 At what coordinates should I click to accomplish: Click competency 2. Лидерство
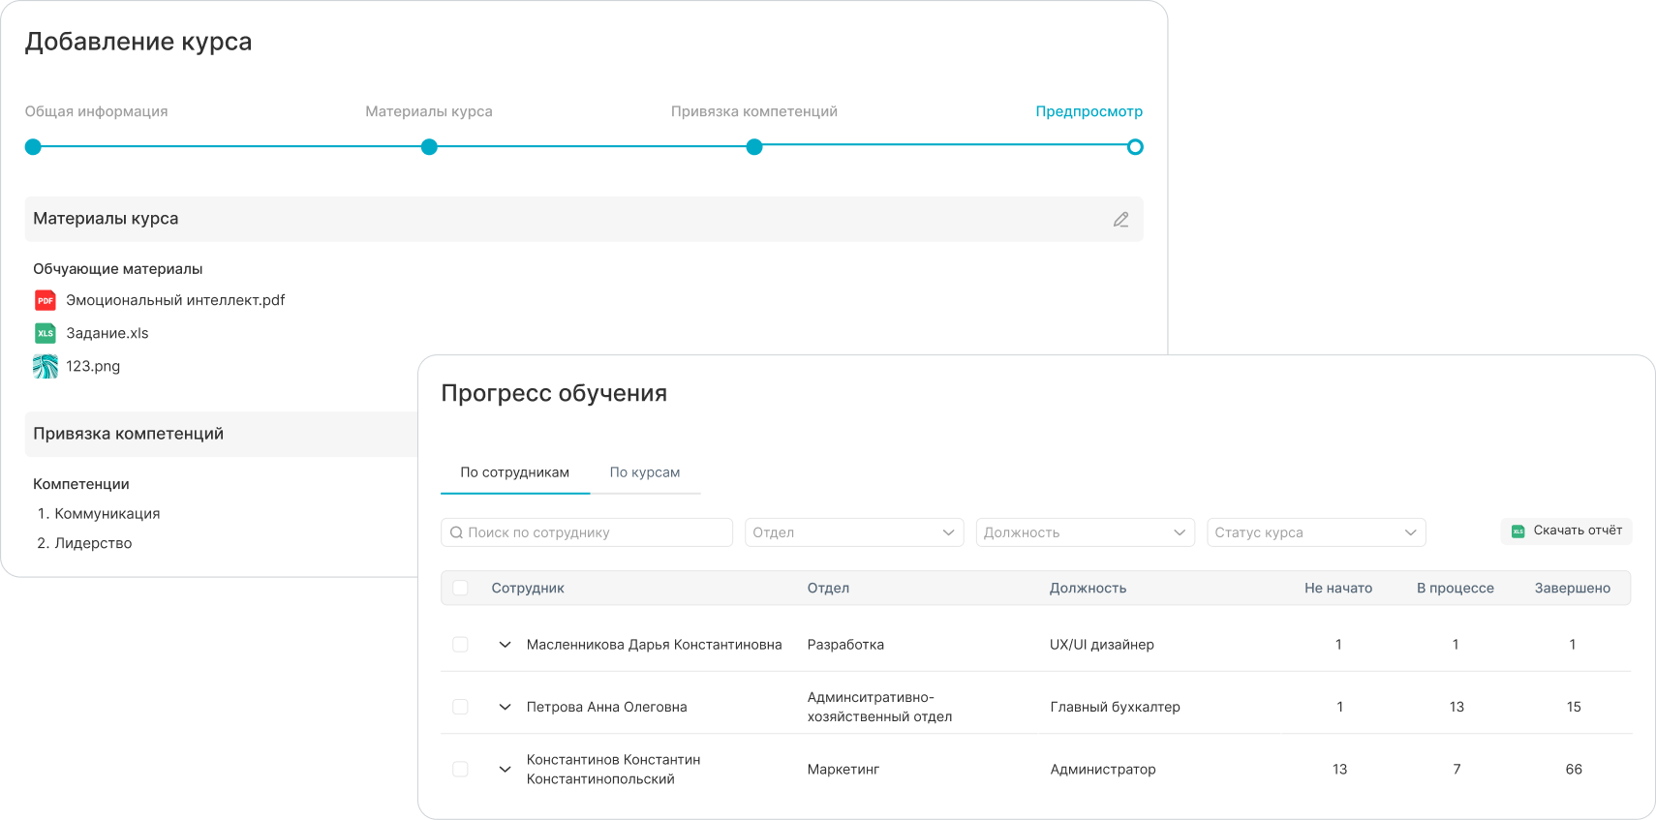pos(84,543)
